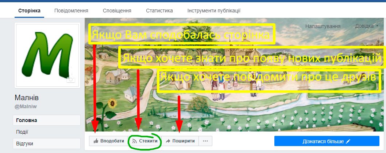Select Головна in the sidebar
The image size is (386, 153).
click(47, 120)
